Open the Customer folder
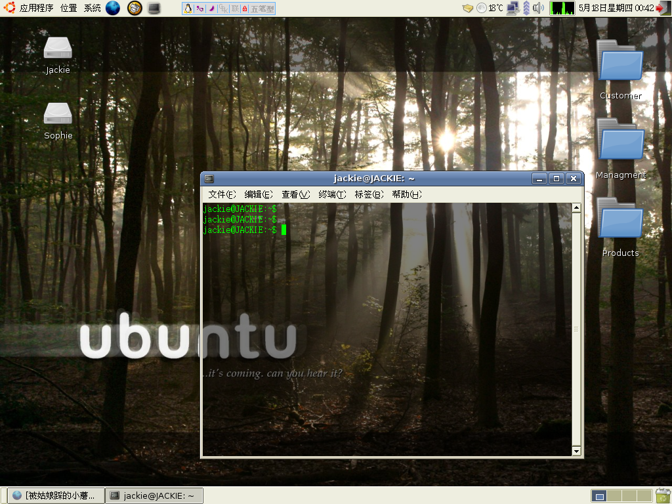Screen dimensions: 672x504 pyautogui.click(x=620, y=70)
